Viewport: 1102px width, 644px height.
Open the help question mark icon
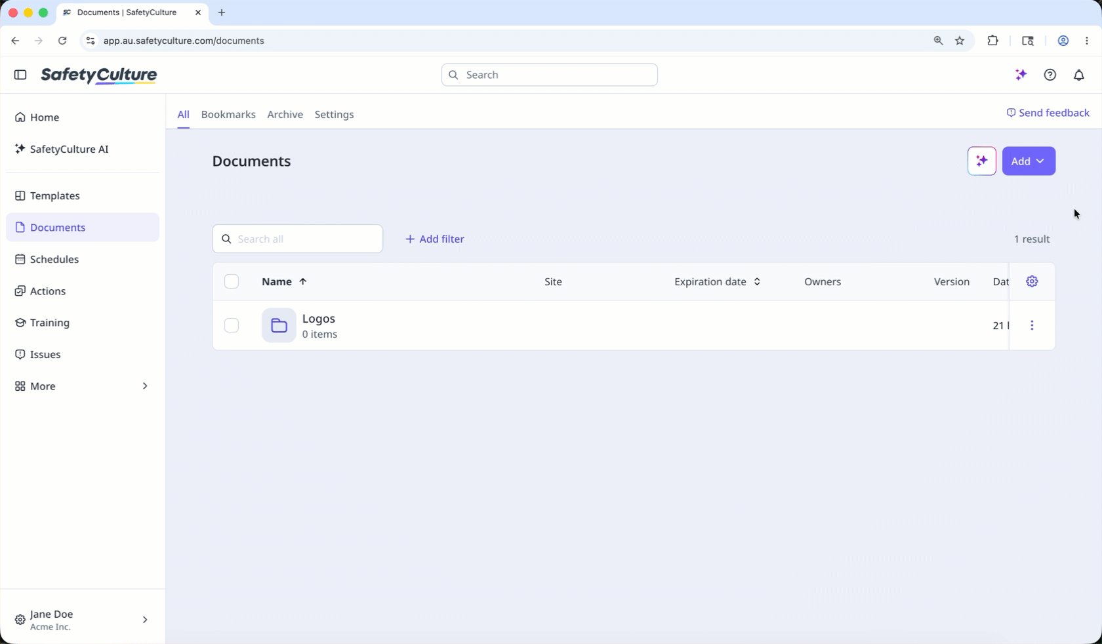(x=1050, y=75)
